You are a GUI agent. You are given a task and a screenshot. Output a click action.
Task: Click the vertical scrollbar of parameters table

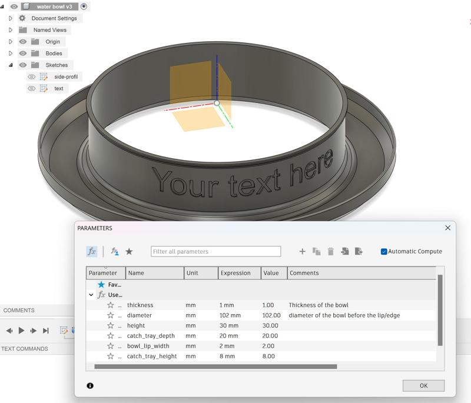[440, 310]
